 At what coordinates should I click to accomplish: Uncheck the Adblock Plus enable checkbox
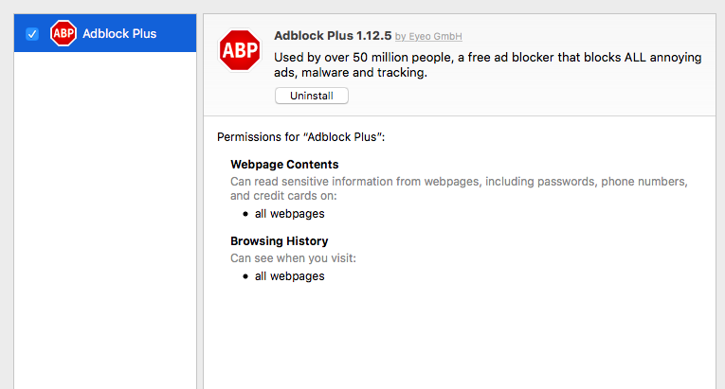click(x=32, y=34)
